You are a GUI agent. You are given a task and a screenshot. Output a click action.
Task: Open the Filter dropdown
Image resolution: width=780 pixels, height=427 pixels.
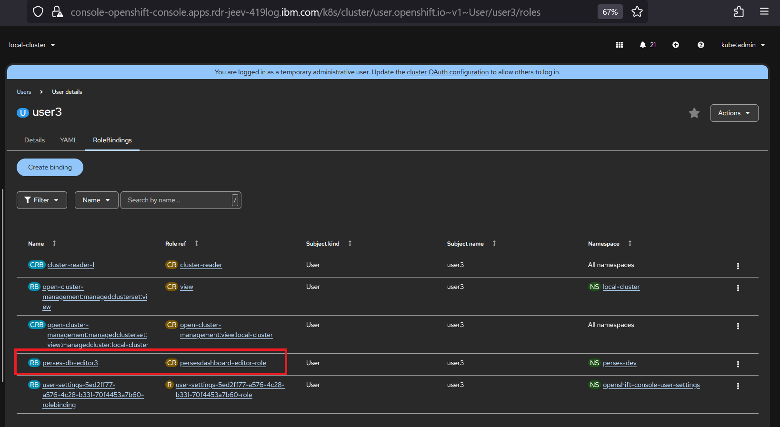(x=42, y=200)
